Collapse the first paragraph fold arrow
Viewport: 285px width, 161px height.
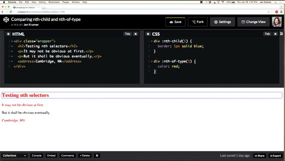click(x=12, y=52)
